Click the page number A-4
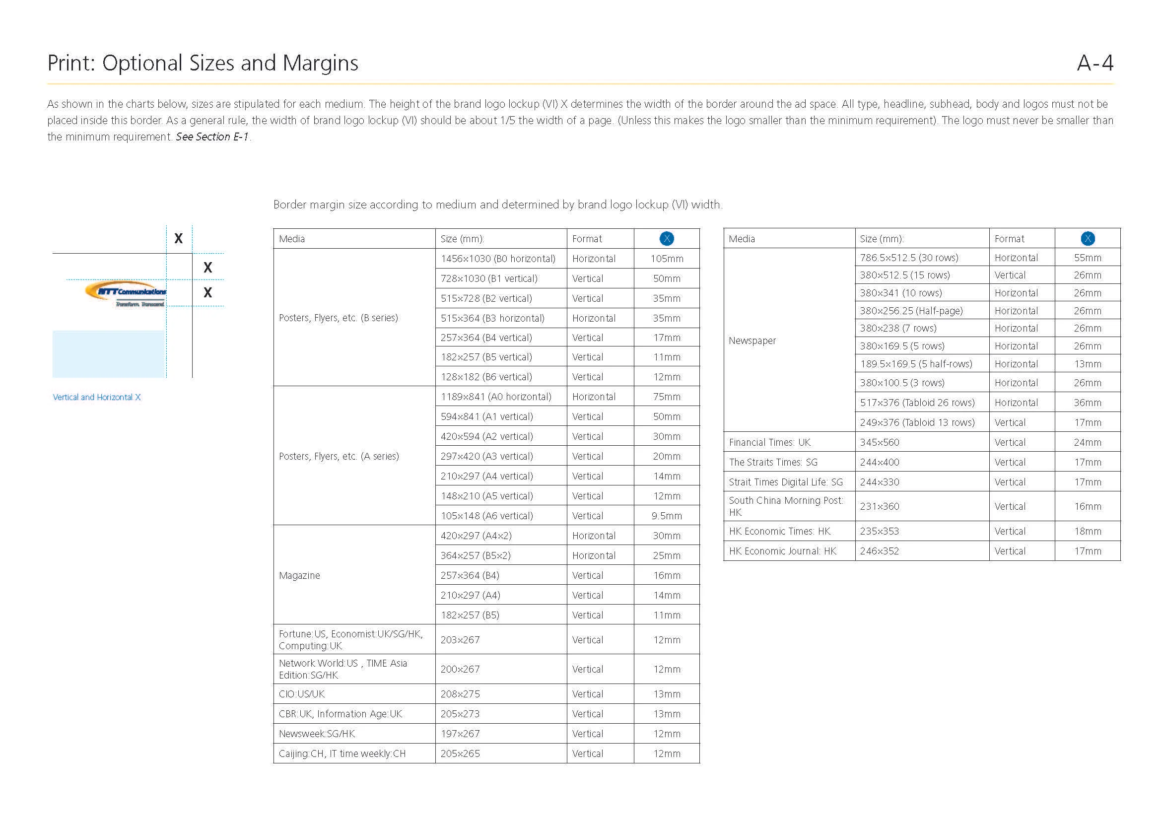 click(1095, 63)
